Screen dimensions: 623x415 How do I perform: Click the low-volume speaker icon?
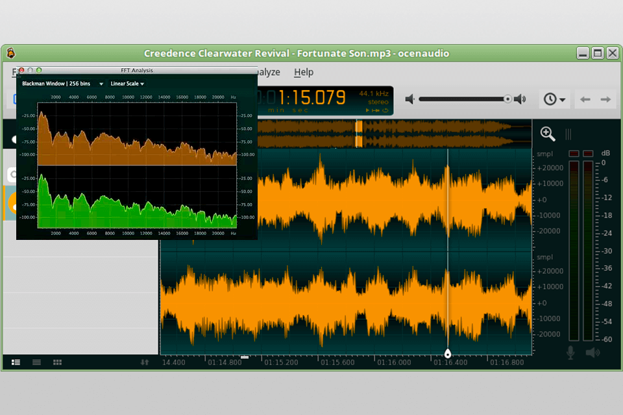[x=409, y=99]
